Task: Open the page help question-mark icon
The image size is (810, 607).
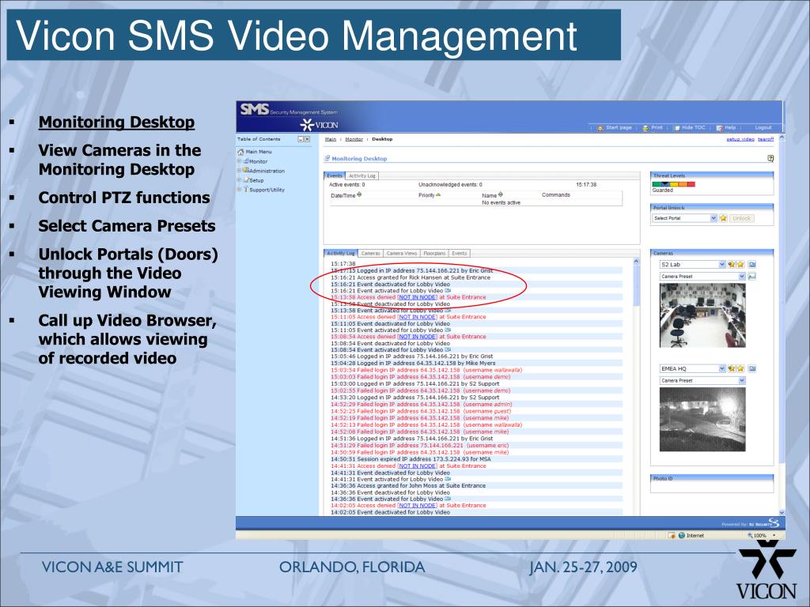Action: coord(770,158)
